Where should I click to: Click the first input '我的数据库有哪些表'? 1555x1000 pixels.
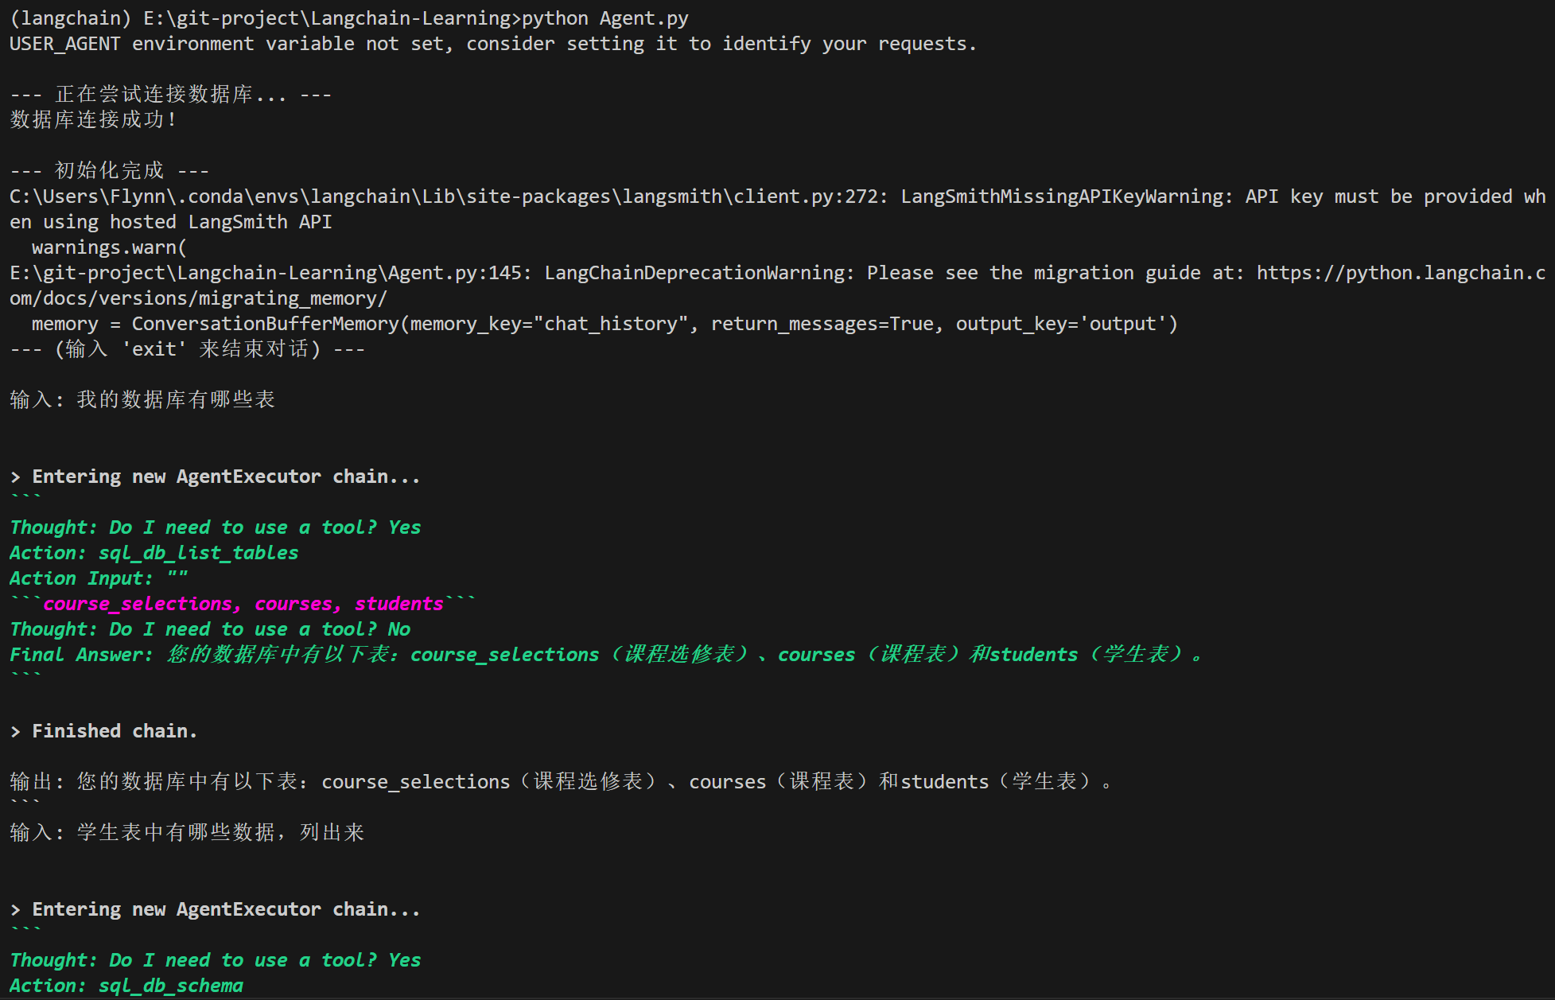point(175,399)
